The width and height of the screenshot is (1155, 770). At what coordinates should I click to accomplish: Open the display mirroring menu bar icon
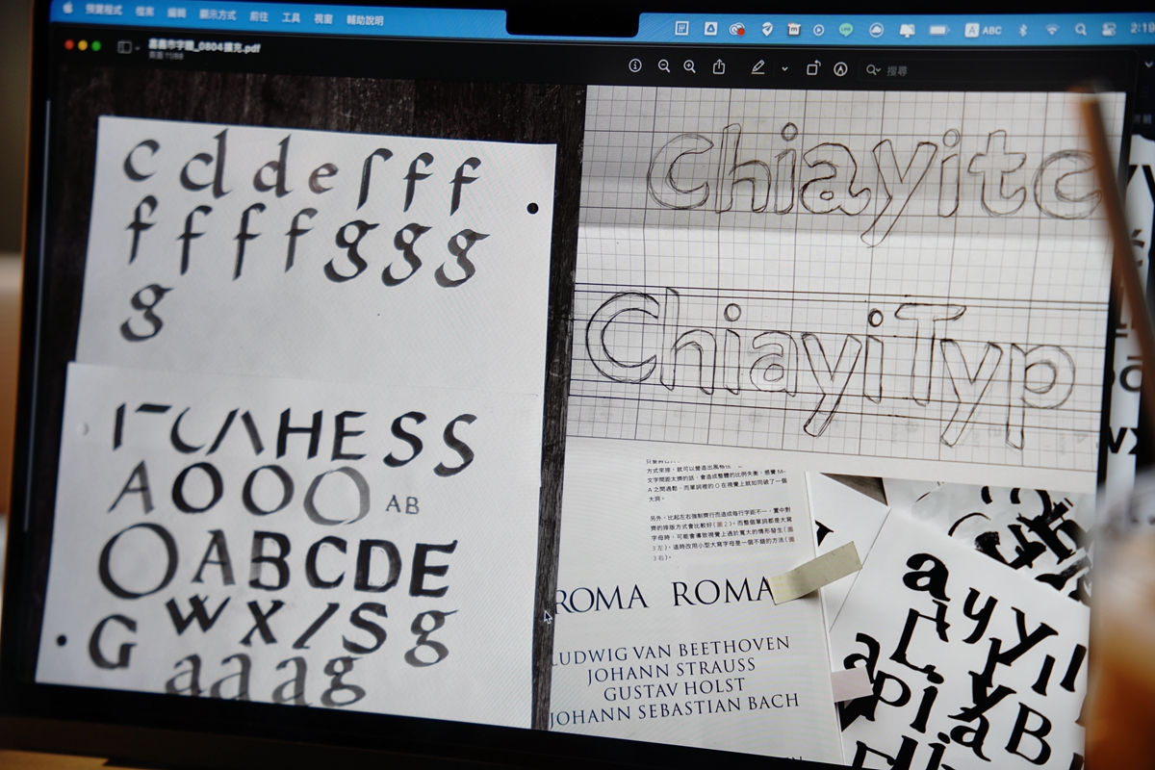[x=907, y=31]
